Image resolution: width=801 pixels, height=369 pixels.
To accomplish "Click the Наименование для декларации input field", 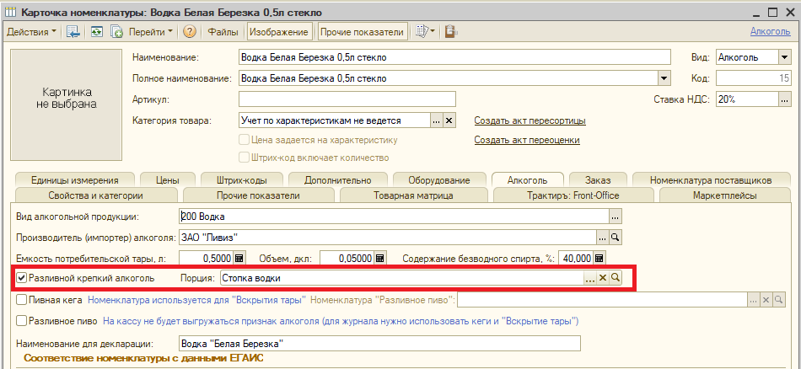I will [379, 344].
